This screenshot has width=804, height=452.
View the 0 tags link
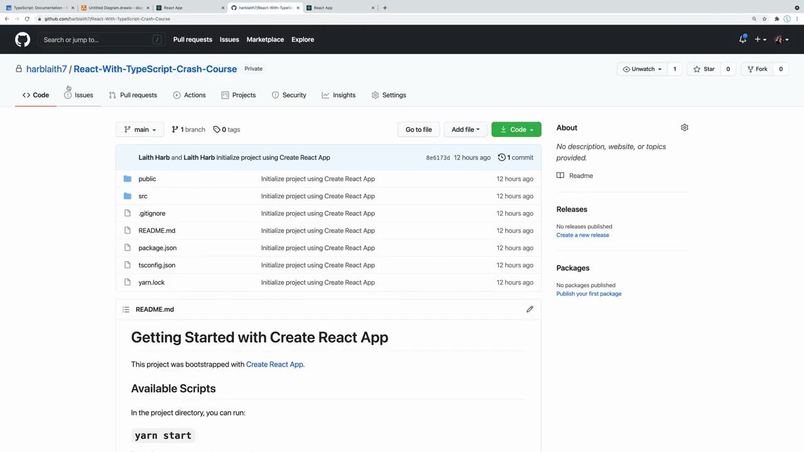pos(227,129)
